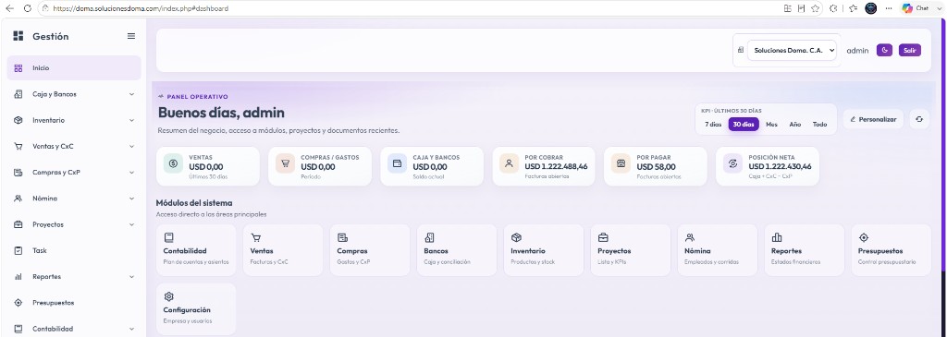
Task: Click the Personalizar button
Action: point(873,119)
